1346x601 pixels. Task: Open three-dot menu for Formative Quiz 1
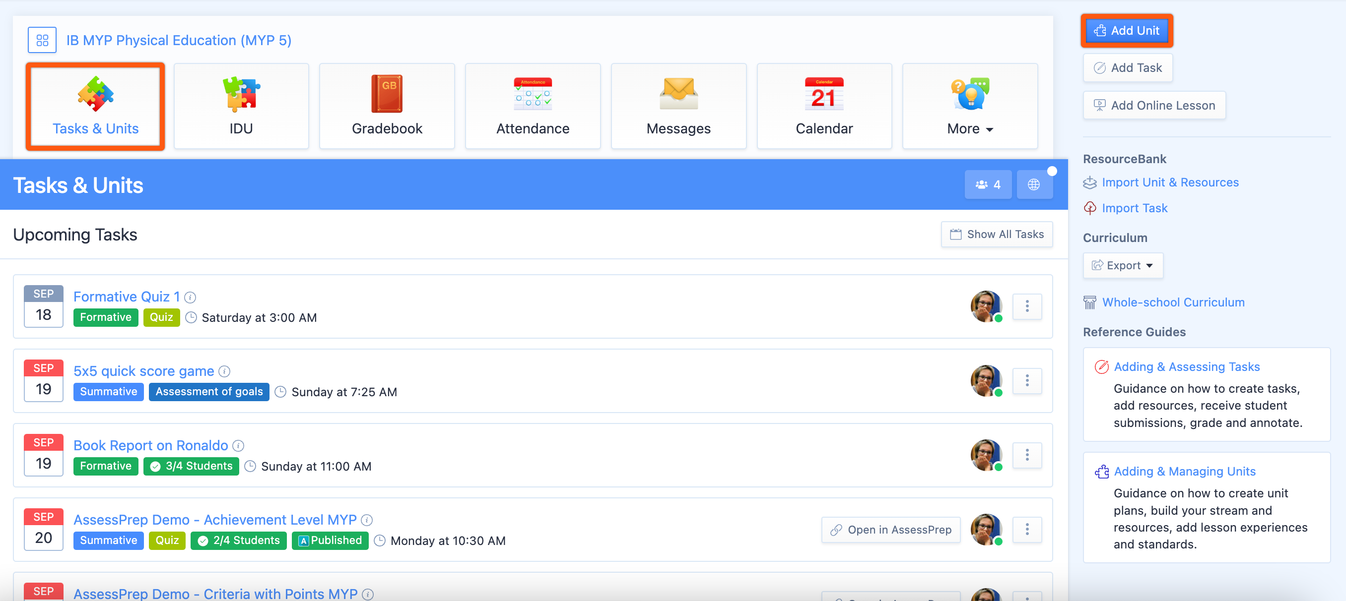(x=1027, y=306)
